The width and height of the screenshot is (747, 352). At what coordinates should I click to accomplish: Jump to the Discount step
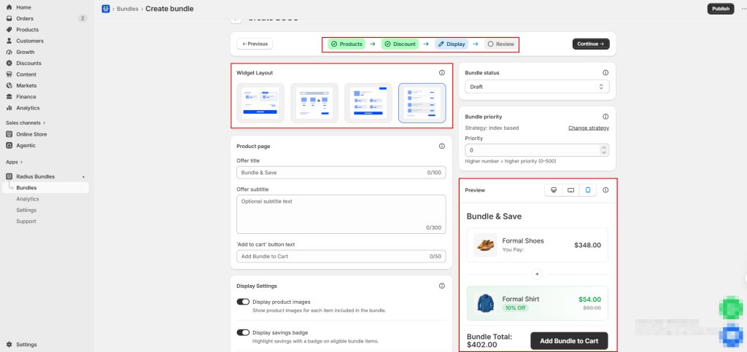400,44
